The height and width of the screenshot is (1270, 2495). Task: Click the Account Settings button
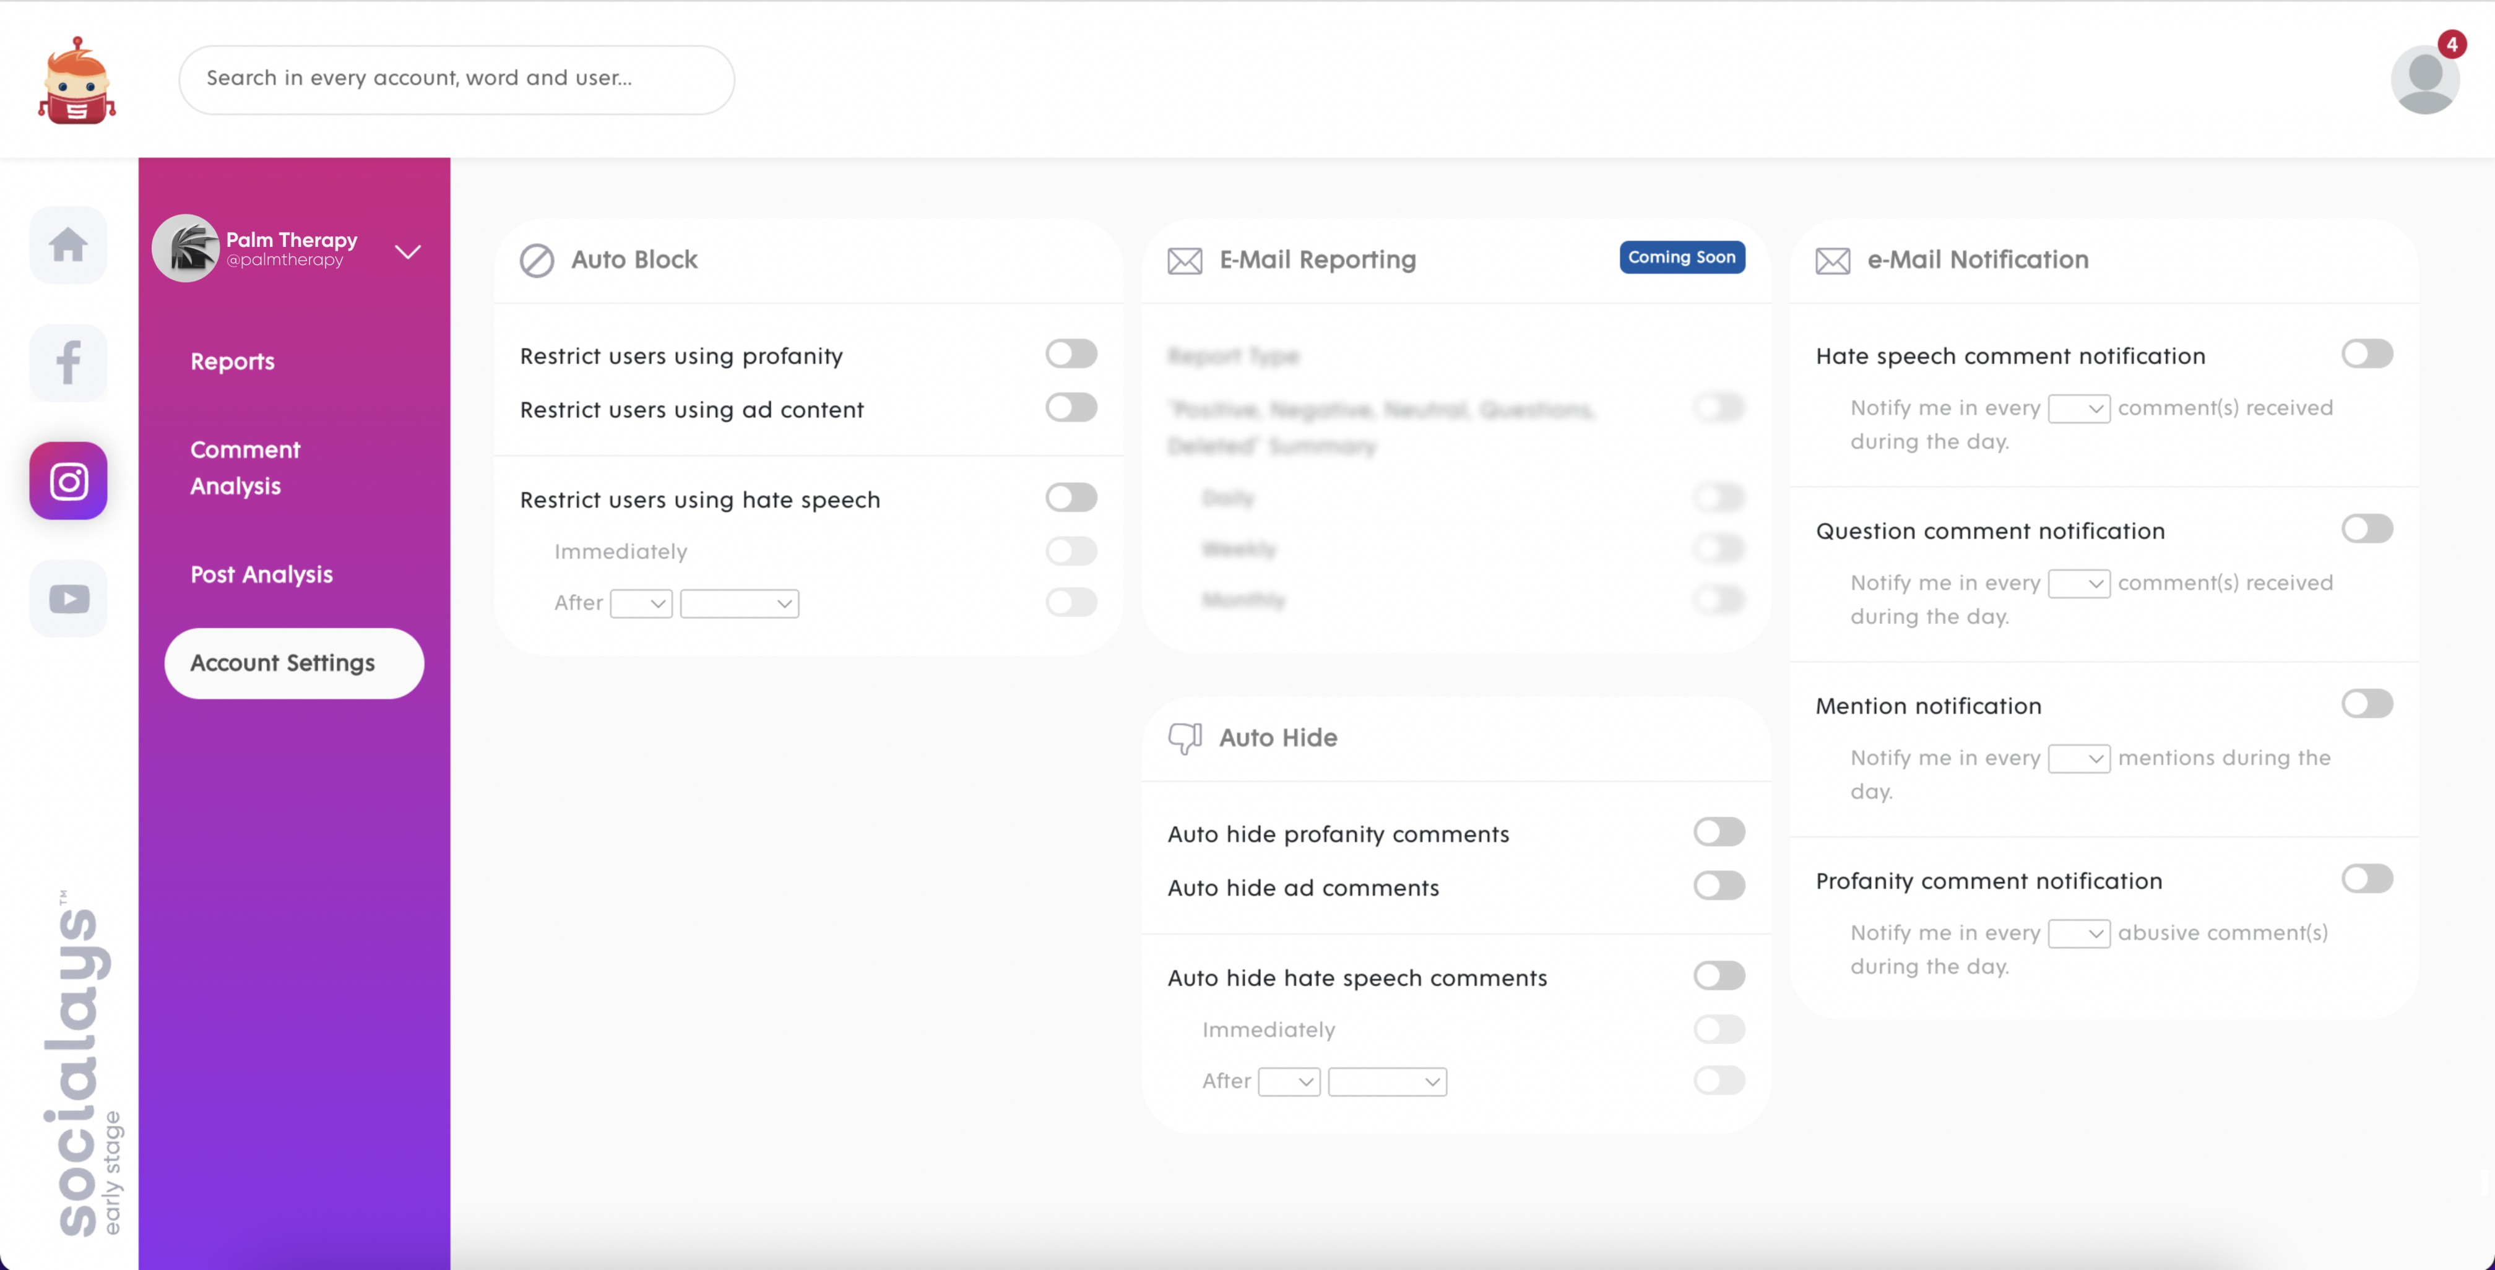[293, 663]
